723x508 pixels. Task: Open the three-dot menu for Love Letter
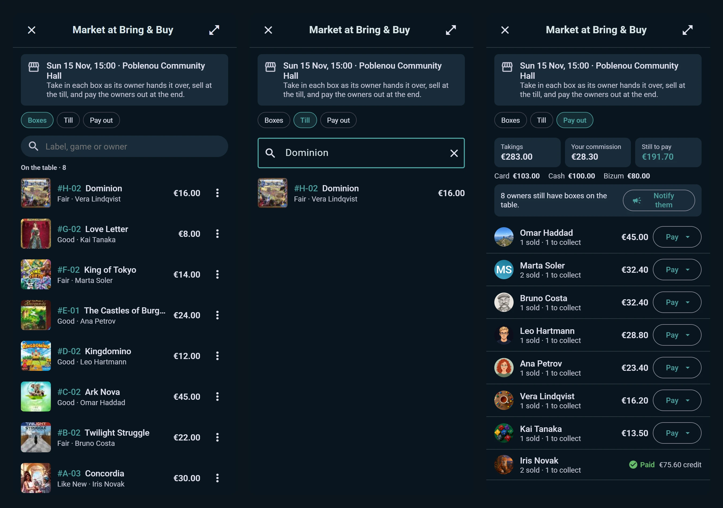coord(217,234)
